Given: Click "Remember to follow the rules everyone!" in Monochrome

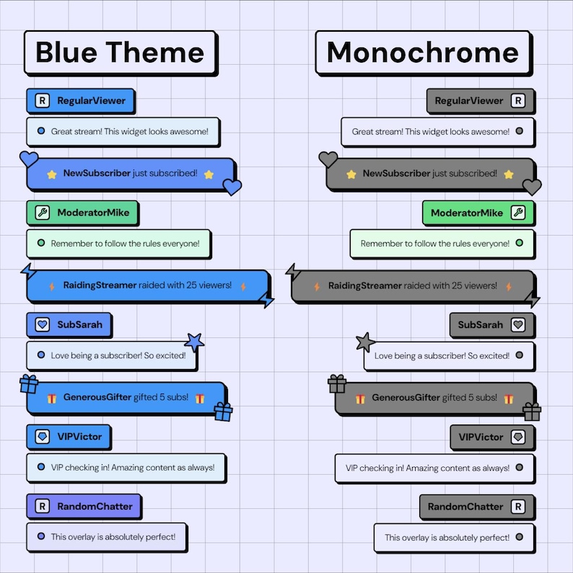Looking at the screenshot, I should click(x=435, y=244).
